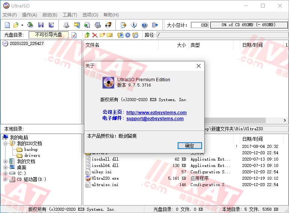Image resolution: width=289 pixels, height=213 pixels.
Task: Expand the 桌面 tree node
Action: click(5, 168)
